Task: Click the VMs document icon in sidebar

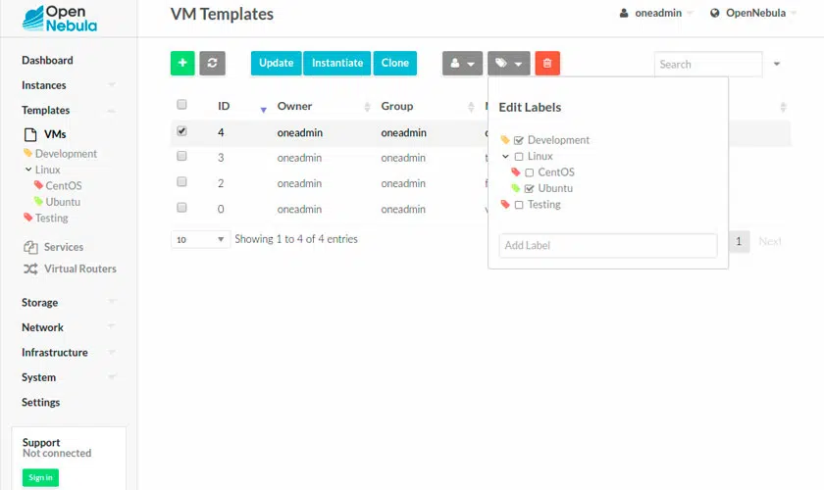Action: pos(30,134)
